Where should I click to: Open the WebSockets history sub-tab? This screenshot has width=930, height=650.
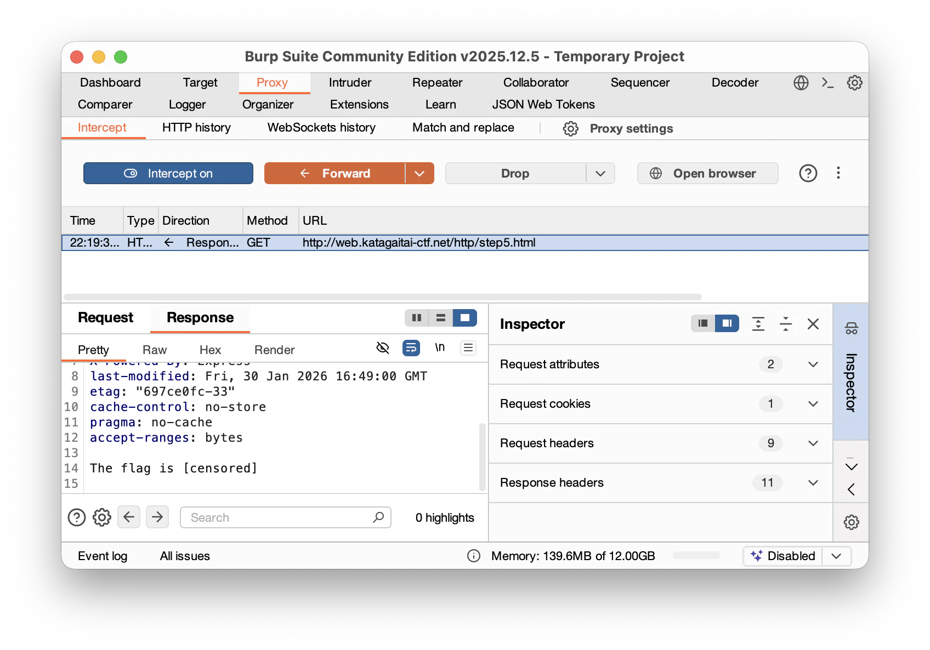point(321,128)
